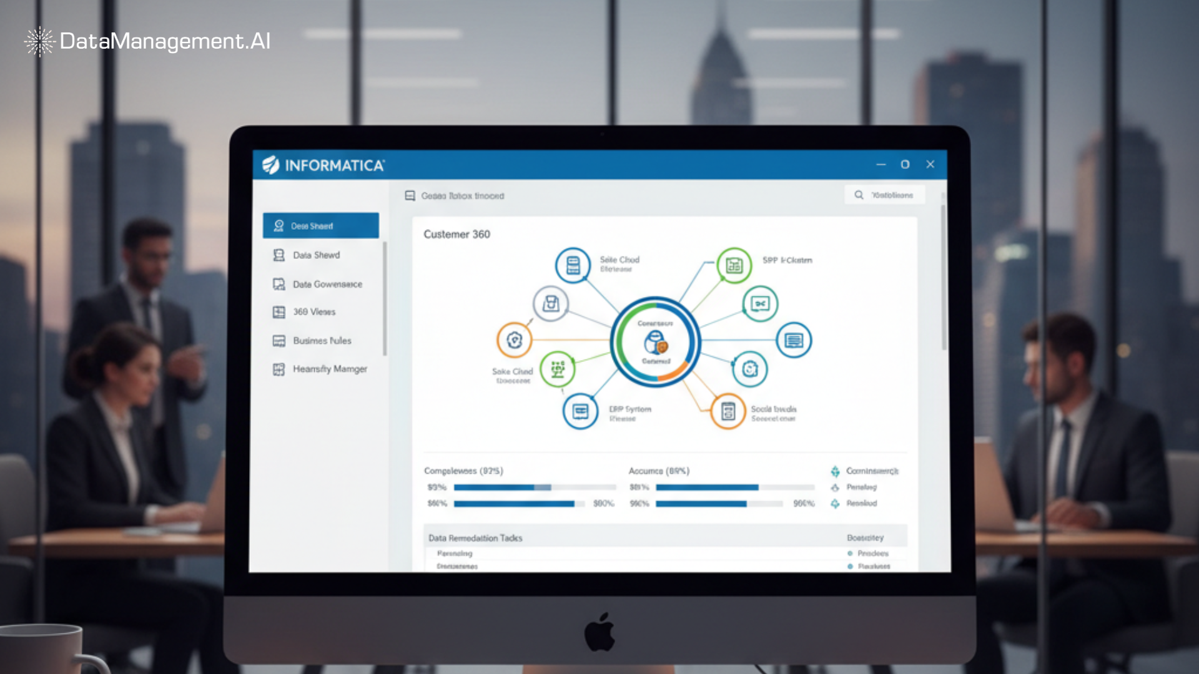Click the Sales Cloud node icon in the diagram
This screenshot has height=674, width=1199.
[x=571, y=265]
